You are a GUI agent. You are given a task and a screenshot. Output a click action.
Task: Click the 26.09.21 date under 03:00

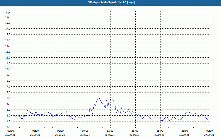coord(35,135)
